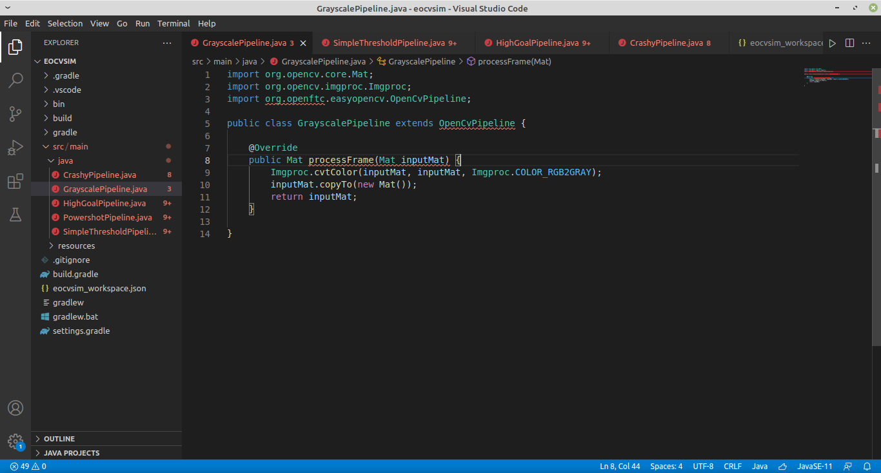Click the .gitignore file icon
Image resolution: width=881 pixels, height=473 pixels.
[x=45, y=260]
